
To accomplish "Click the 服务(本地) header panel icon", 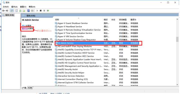I will (x=24, y=16).
